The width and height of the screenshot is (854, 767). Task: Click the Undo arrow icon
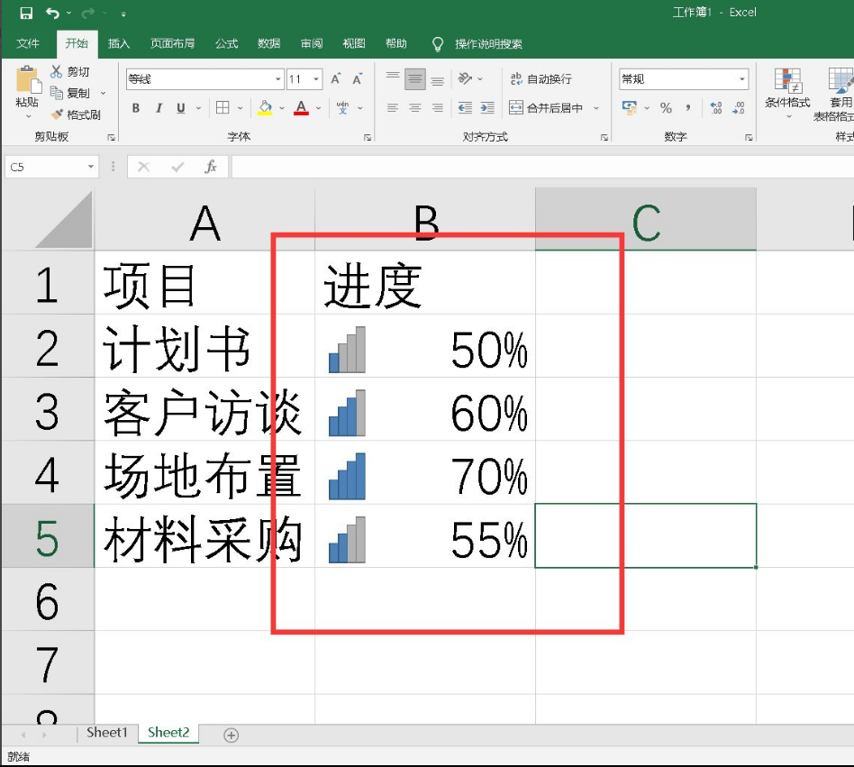tap(52, 13)
